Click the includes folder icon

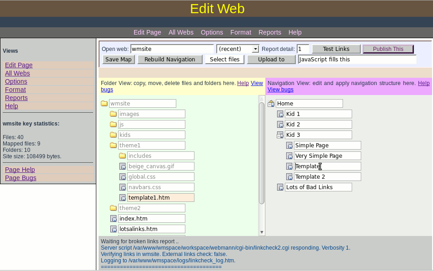[x=122, y=156]
